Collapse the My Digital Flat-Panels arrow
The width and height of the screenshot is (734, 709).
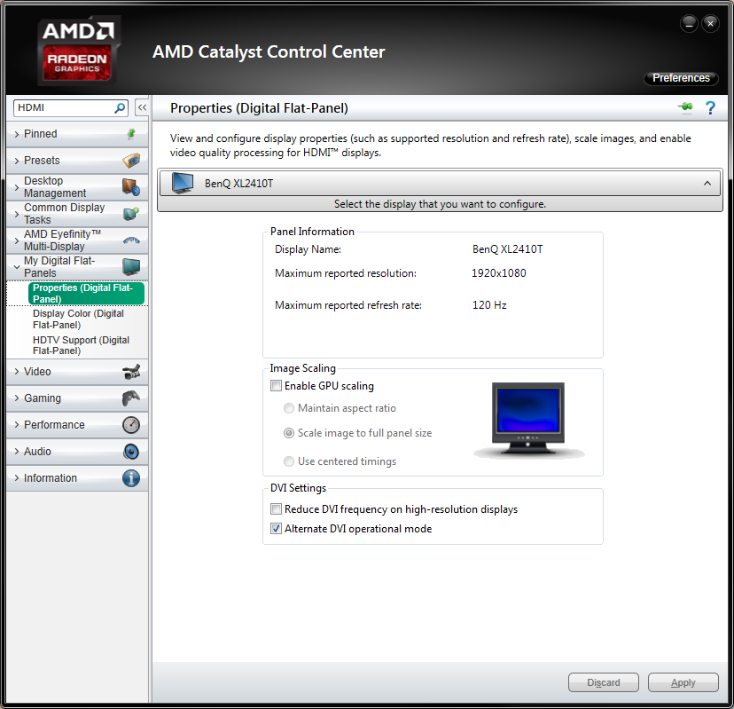[x=17, y=267]
